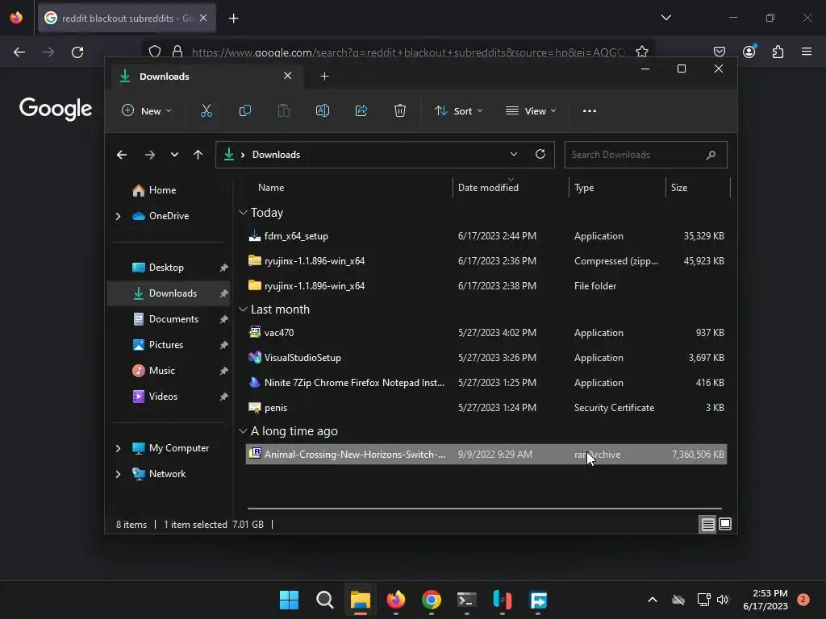Click the search magnifier in Search Downloads
Viewport: 826px width, 619px height.
pyautogui.click(x=711, y=155)
